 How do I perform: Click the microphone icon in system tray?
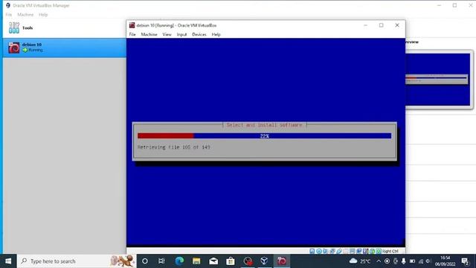pyautogui.click(x=404, y=261)
